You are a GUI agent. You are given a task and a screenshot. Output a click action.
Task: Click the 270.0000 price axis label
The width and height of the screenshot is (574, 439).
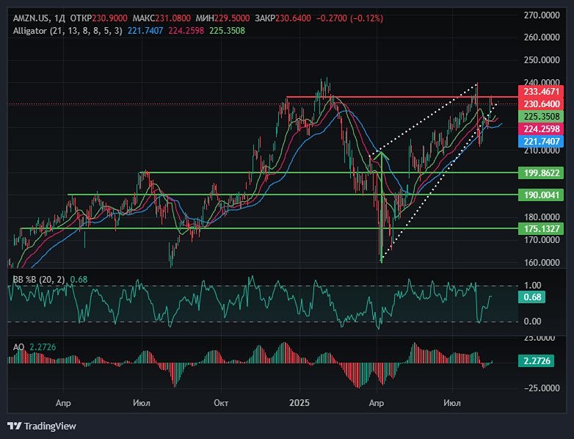tap(542, 15)
